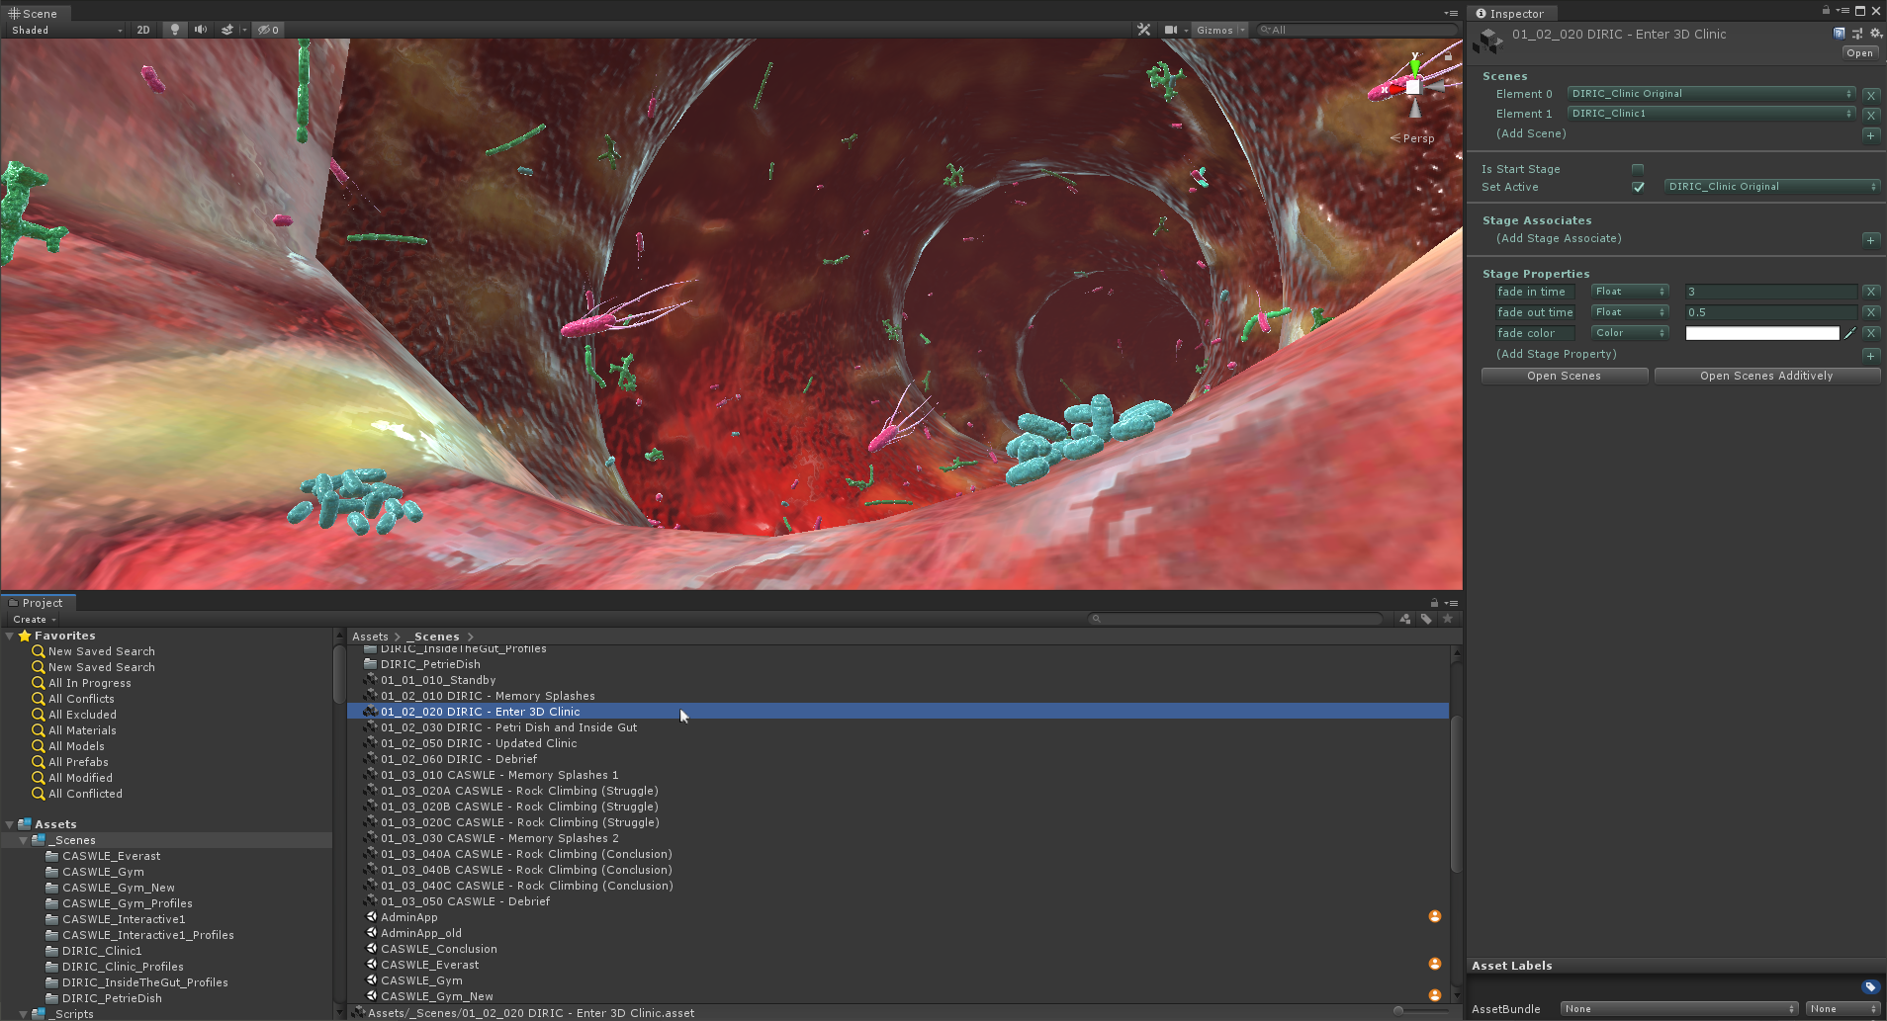Toggle Scene view lighting lightbulb icon
This screenshot has height=1021, width=1887.
175,30
